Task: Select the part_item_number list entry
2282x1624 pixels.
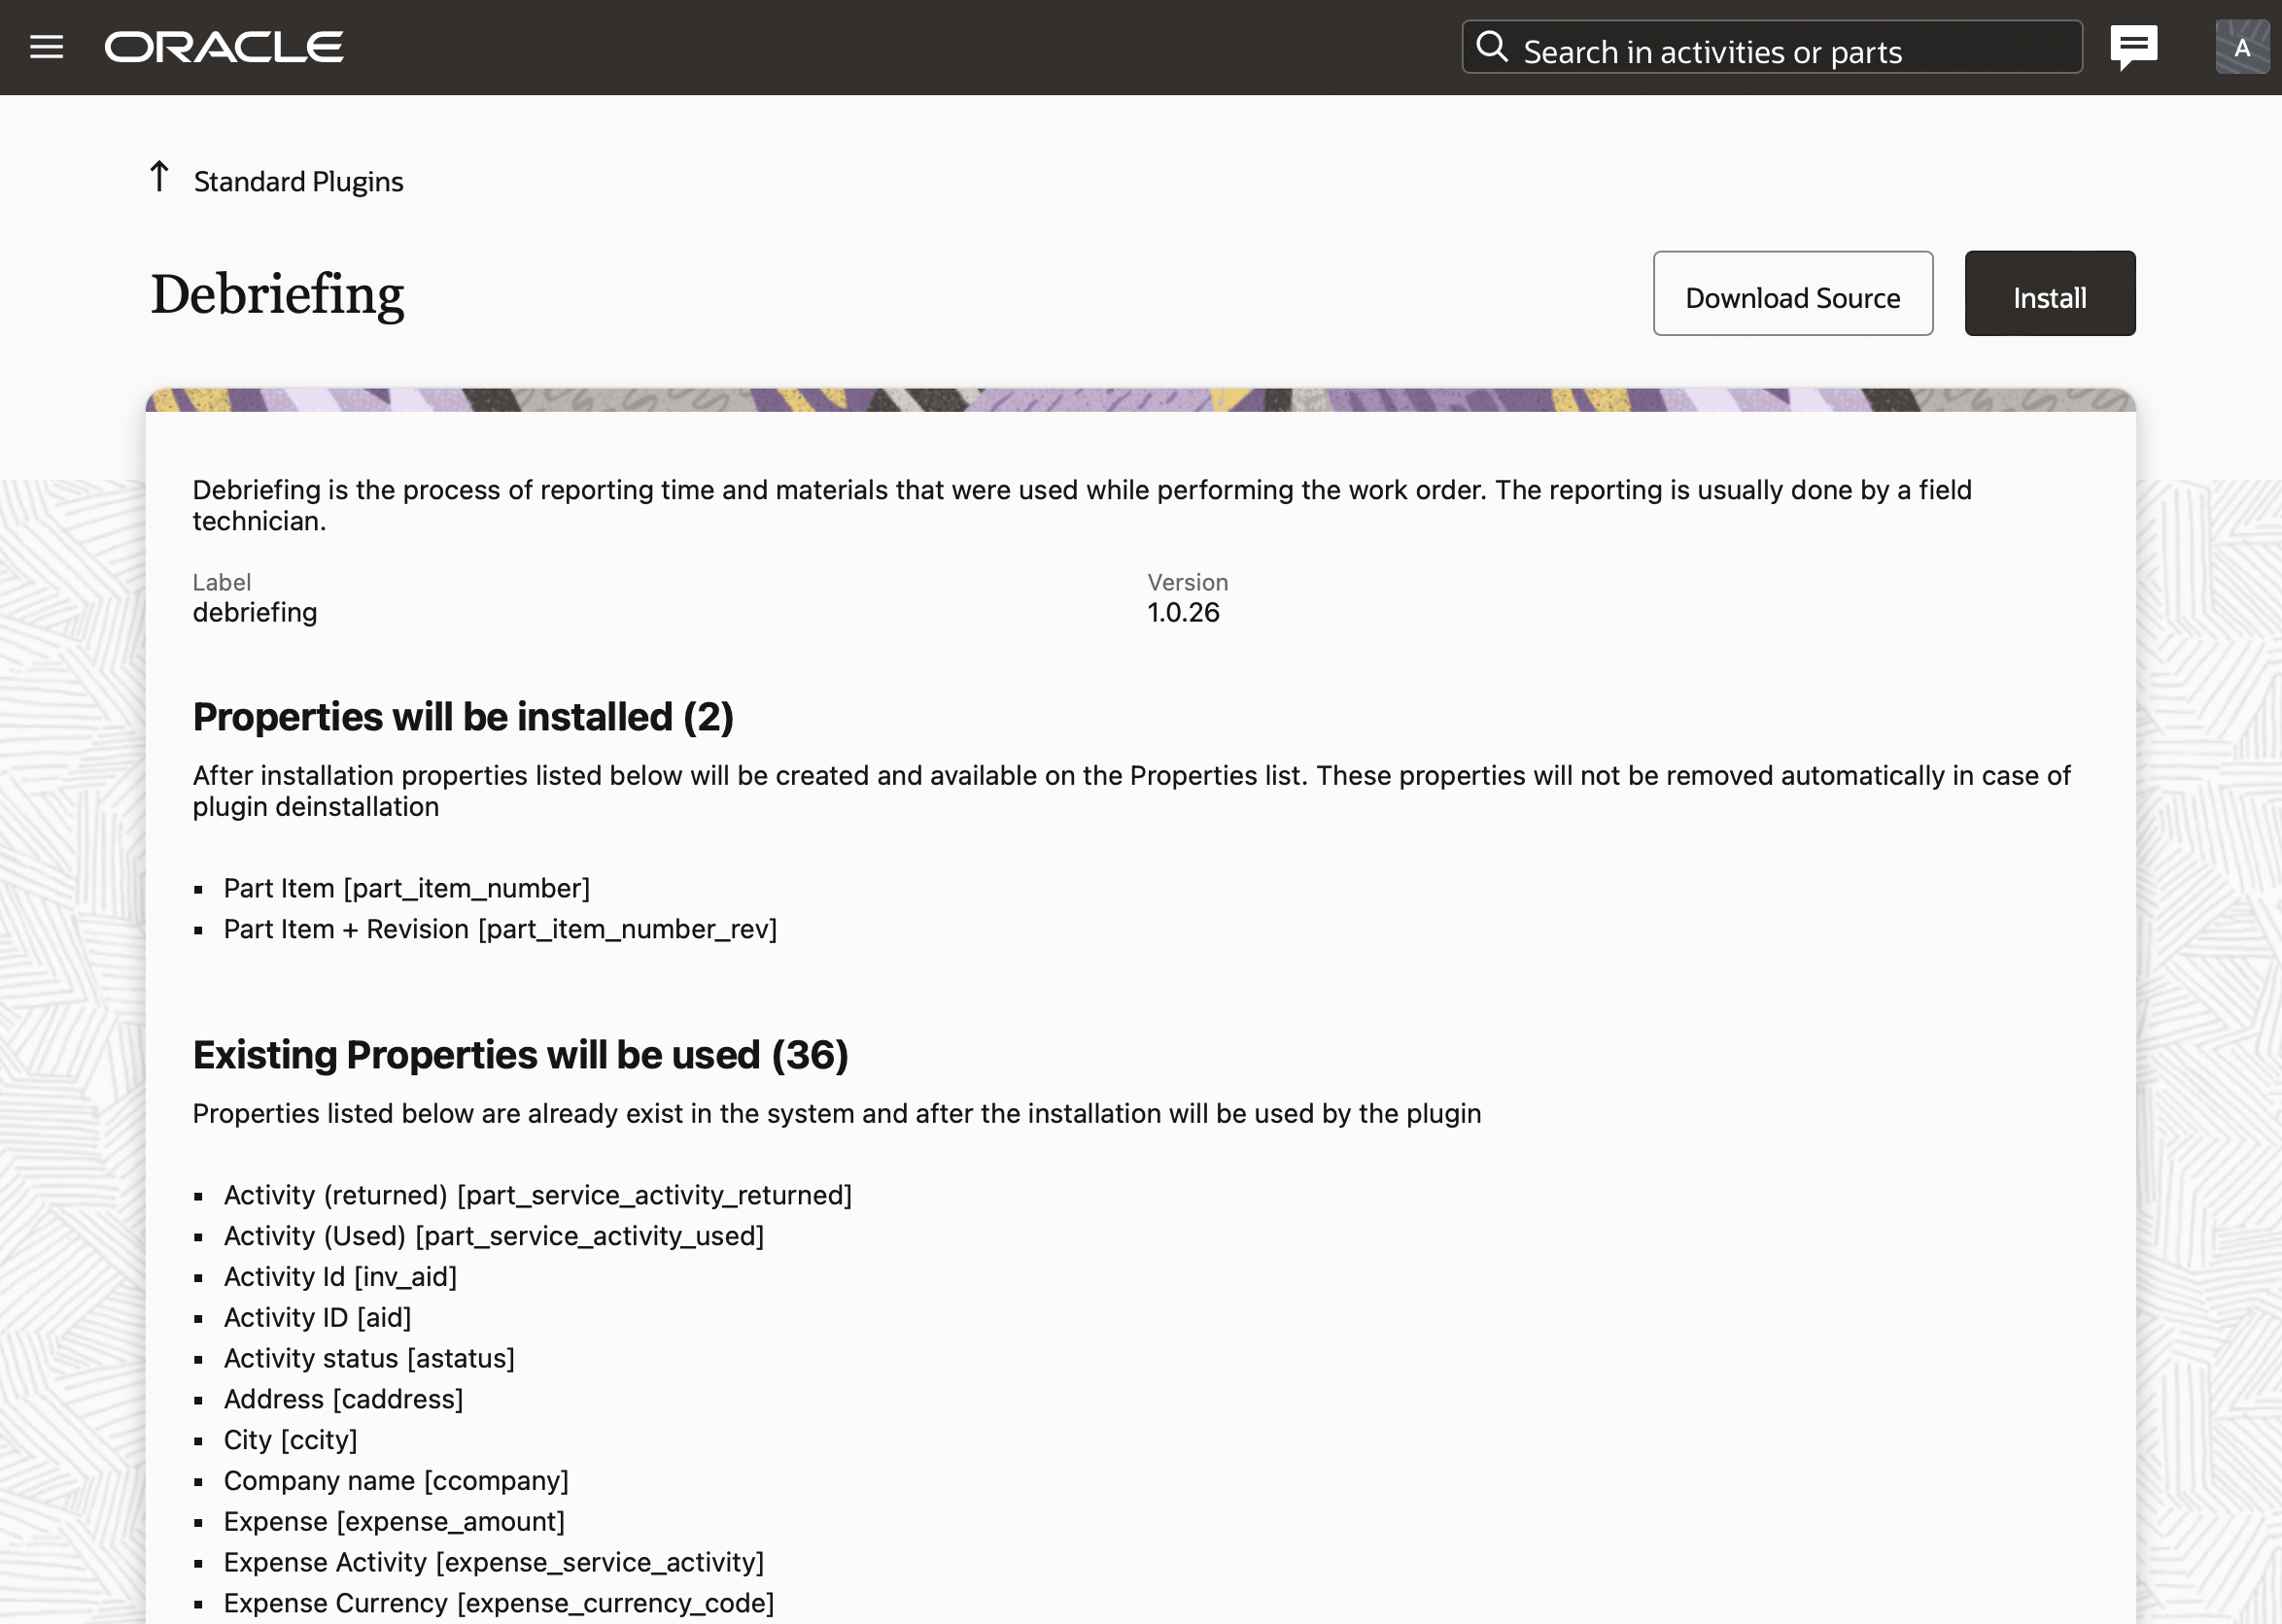Action: (x=406, y=888)
